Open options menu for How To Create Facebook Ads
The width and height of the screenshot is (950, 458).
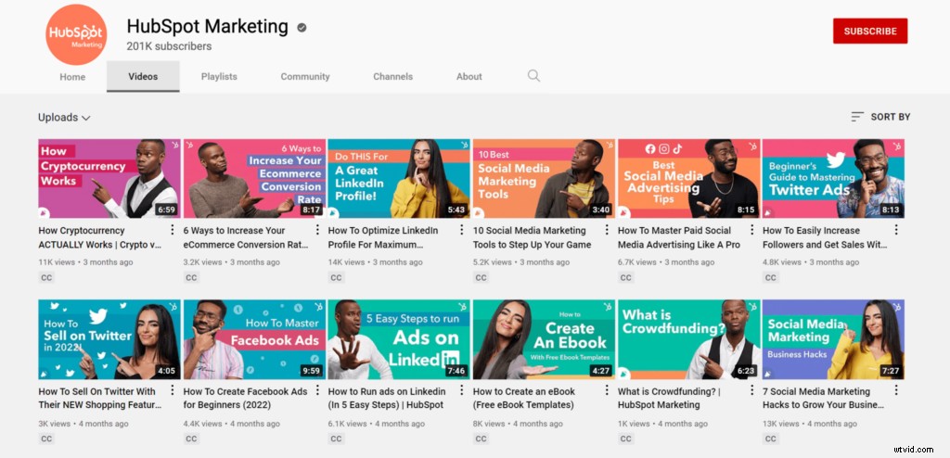coord(317,390)
